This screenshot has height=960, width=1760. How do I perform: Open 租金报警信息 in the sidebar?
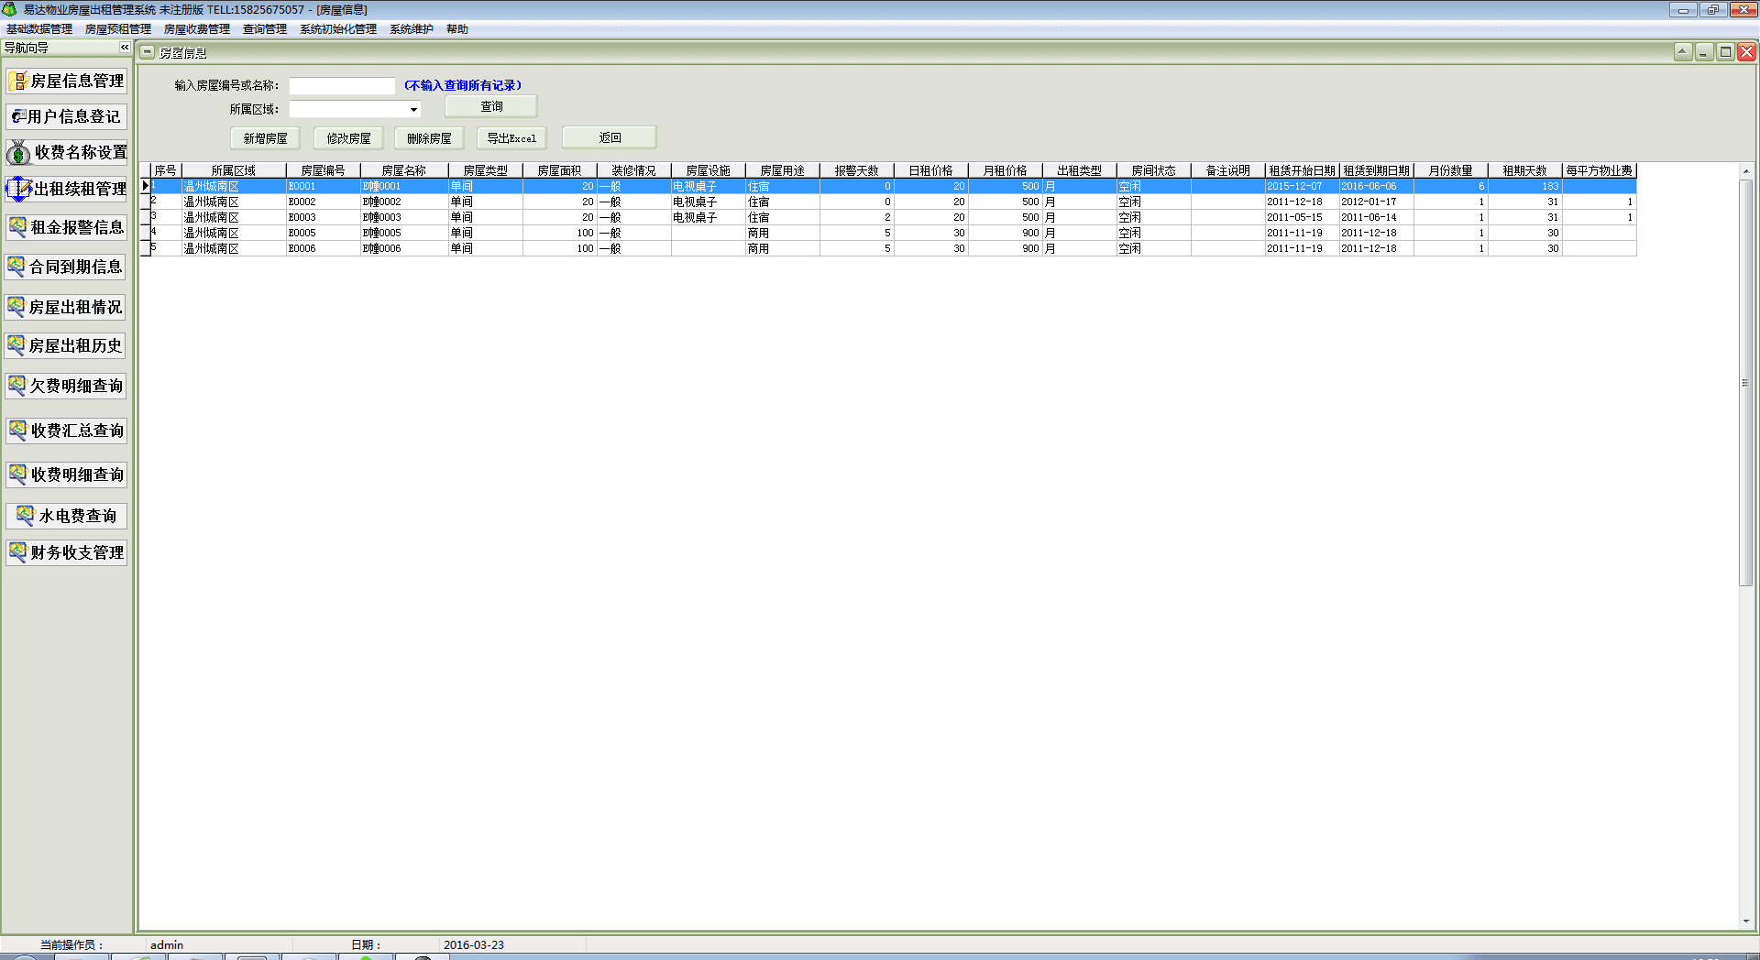(66, 227)
